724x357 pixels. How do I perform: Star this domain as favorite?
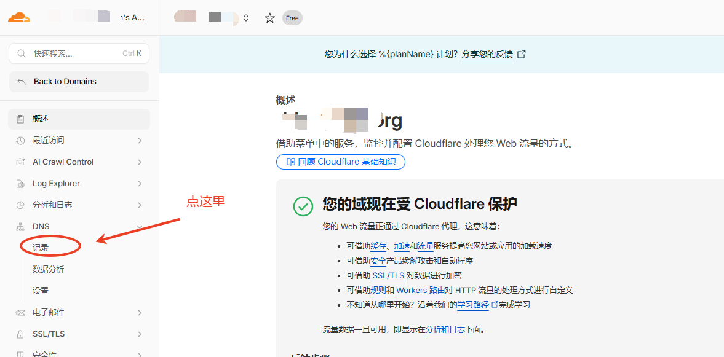(269, 18)
